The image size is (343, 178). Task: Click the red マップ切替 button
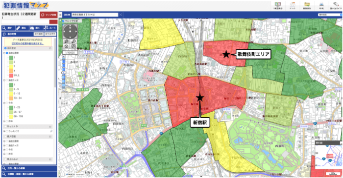[49, 15]
